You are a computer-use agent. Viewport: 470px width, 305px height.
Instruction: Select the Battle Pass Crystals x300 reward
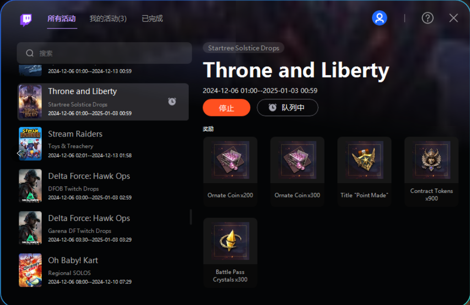tap(230, 252)
